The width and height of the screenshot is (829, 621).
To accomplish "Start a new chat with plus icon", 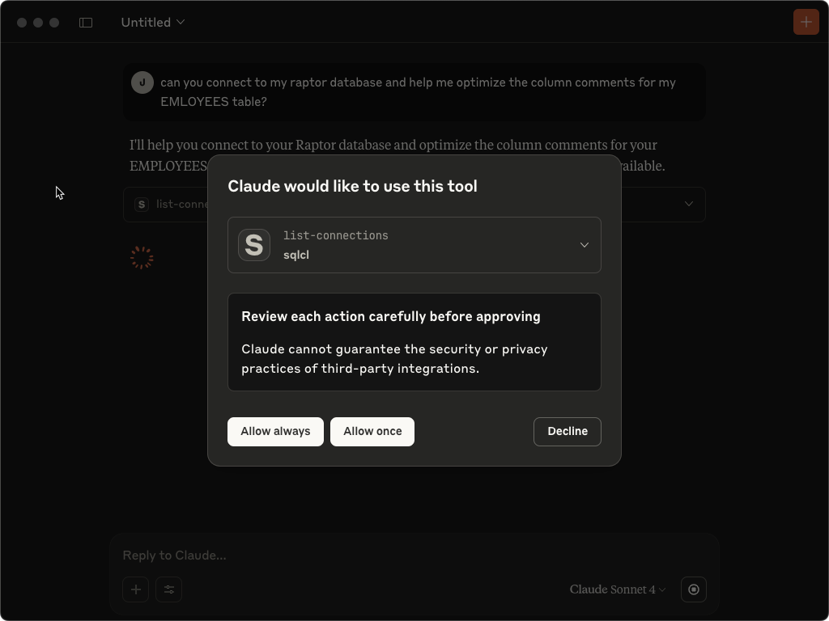I will (806, 22).
